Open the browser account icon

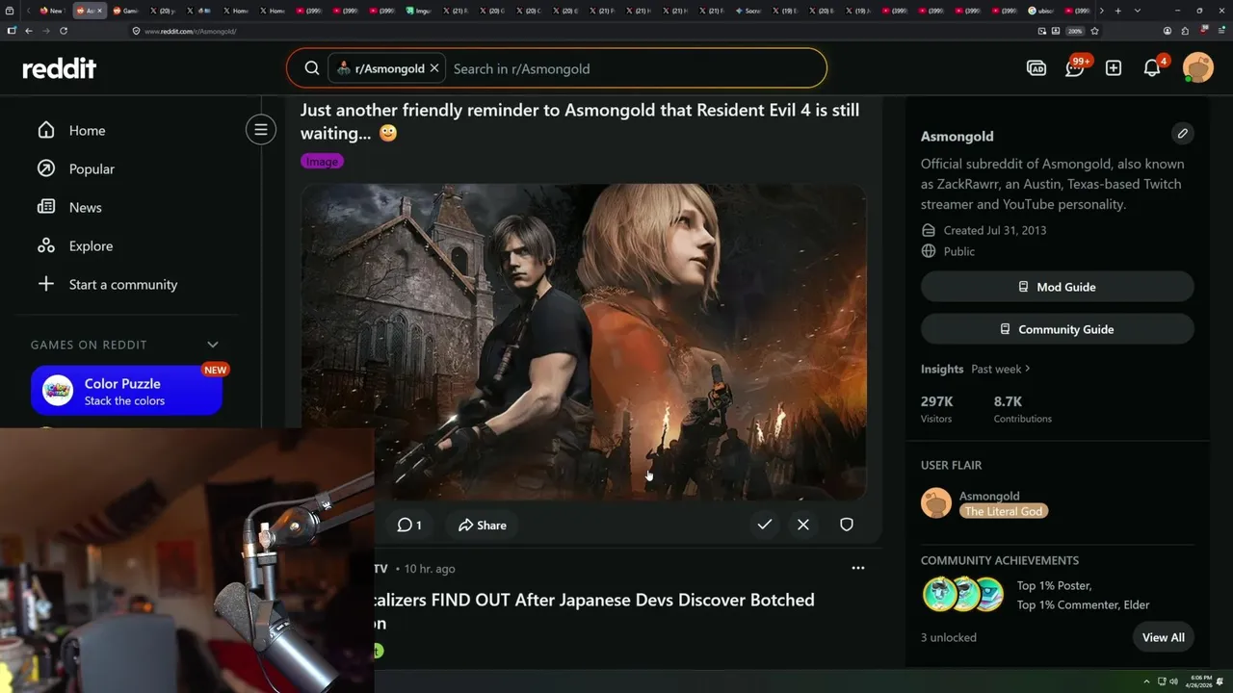(1167, 31)
